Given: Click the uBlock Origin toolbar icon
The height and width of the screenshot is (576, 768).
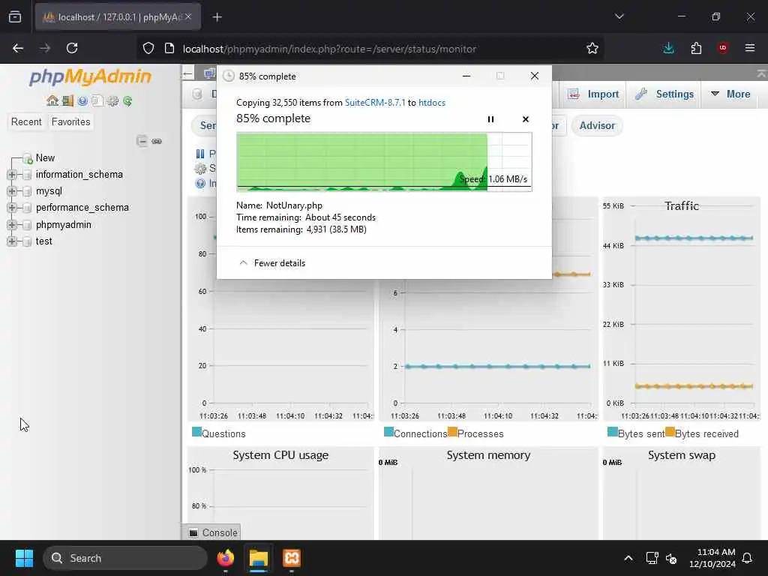Looking at the screenshot, I should [x=723, y=48].
